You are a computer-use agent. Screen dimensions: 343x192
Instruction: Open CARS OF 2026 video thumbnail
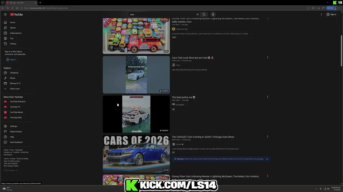point(136,154)
